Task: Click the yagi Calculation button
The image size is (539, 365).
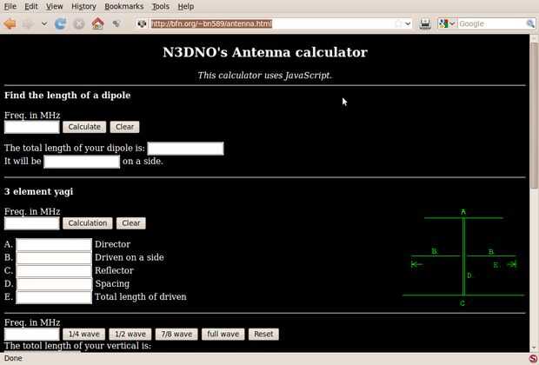Action: pos(87,223)
